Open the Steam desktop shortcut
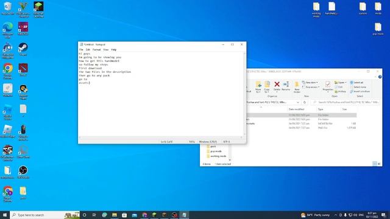 [23, 49]
